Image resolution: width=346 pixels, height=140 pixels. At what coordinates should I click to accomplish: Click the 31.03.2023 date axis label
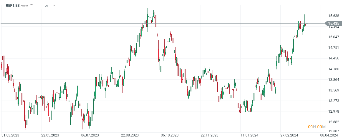[x=10, y=136]
